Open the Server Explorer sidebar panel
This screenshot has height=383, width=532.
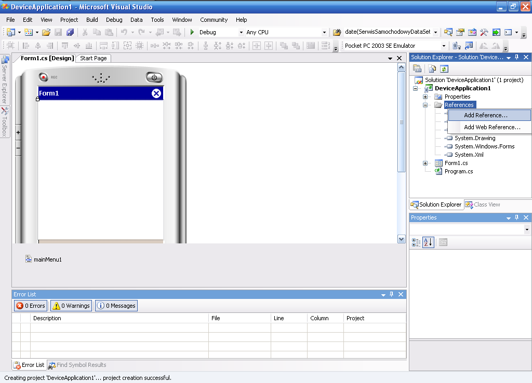coord(5,80)
